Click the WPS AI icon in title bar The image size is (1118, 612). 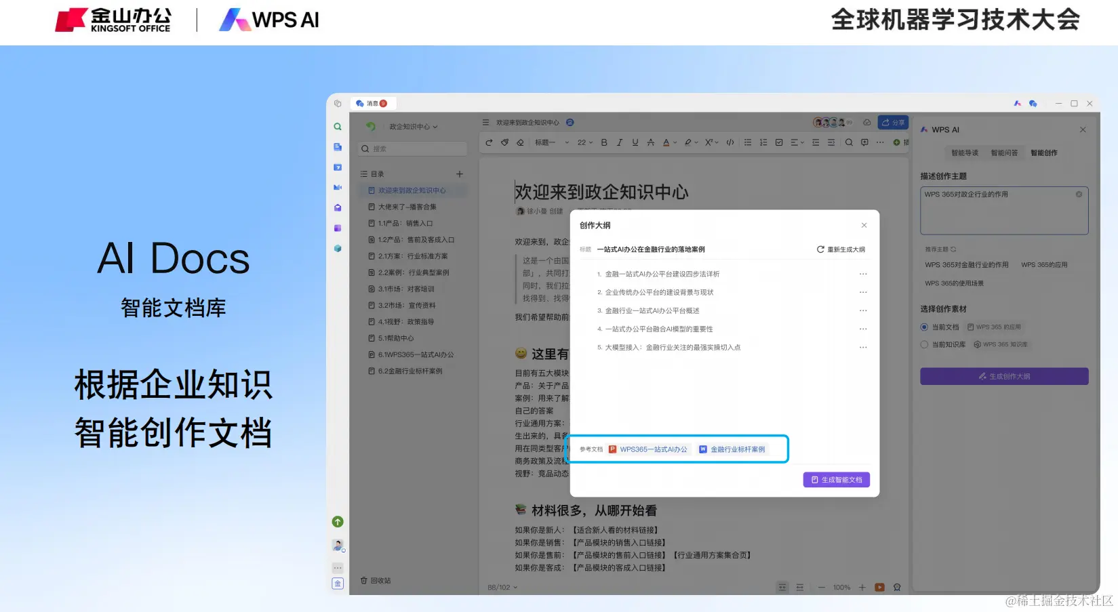(1017, 104)
